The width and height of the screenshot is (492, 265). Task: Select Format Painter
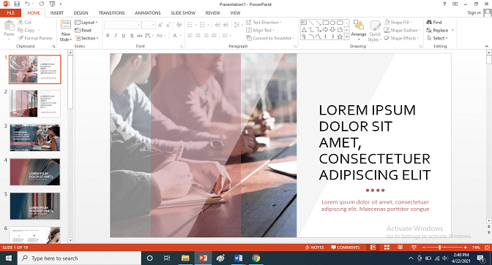point(35,38)
